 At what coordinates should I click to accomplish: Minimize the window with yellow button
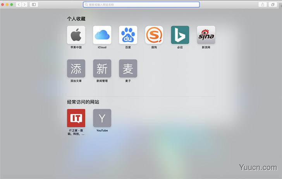(x=7, y=5)
